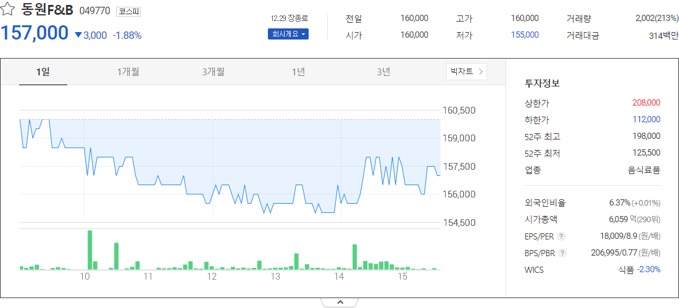This screenshot has width=679, height=308.
Task: Click the change percentage -1.88%
Action: pyautogui.click(x=127, y=36)
